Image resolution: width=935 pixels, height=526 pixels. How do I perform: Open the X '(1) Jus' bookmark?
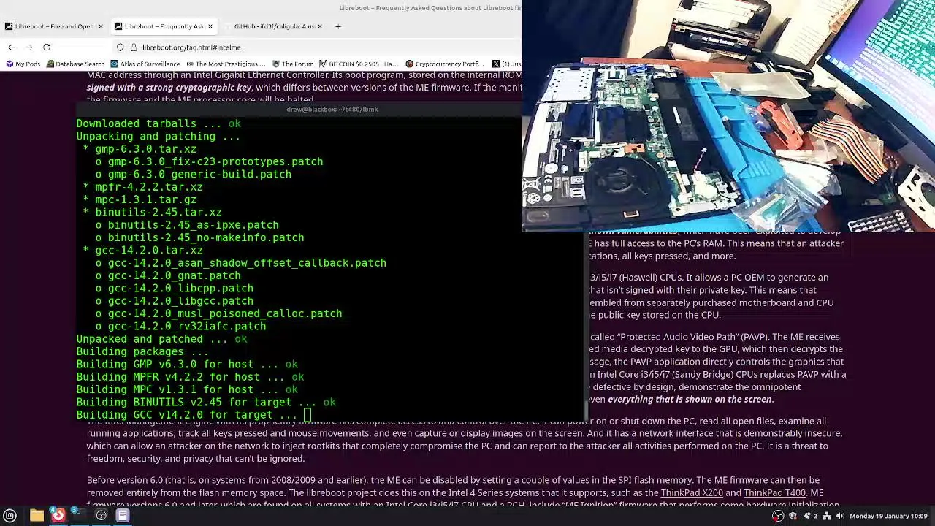coord(507,64)
